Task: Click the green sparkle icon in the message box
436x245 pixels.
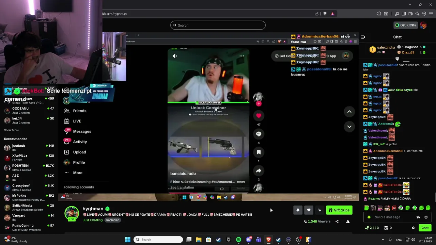Action: coord(369,217)
